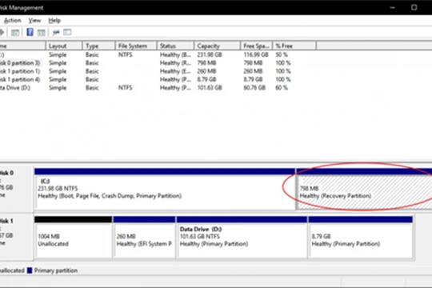Sort by the Type column header
The height and width of the screenshot is (288, 432).
tap(98, 46)
